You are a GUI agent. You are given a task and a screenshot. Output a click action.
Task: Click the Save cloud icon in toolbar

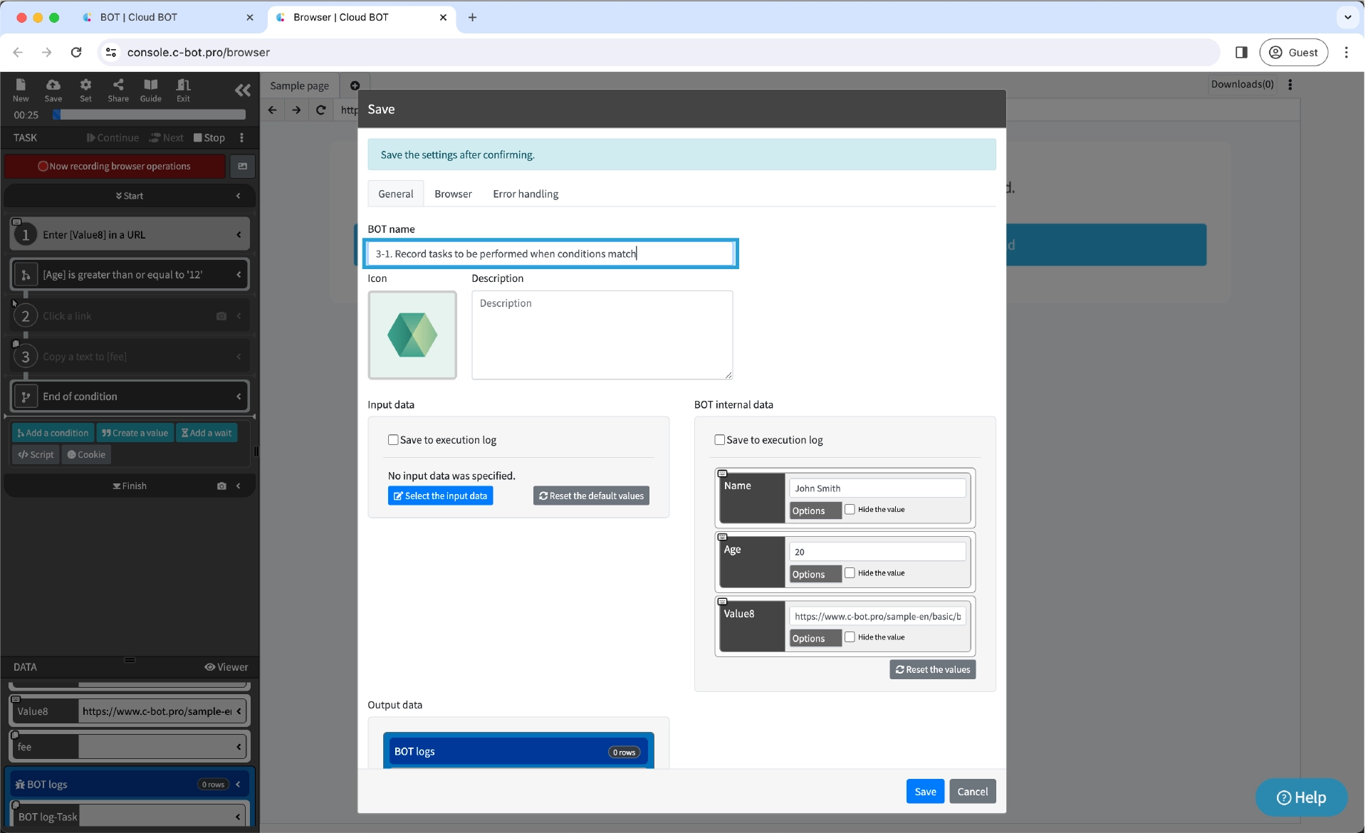click(x=53, y=89)
